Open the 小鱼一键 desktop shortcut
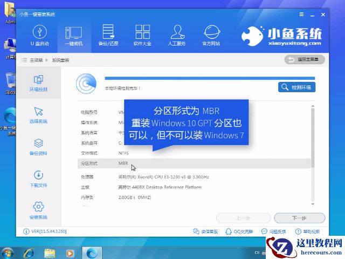 point(9,121)
